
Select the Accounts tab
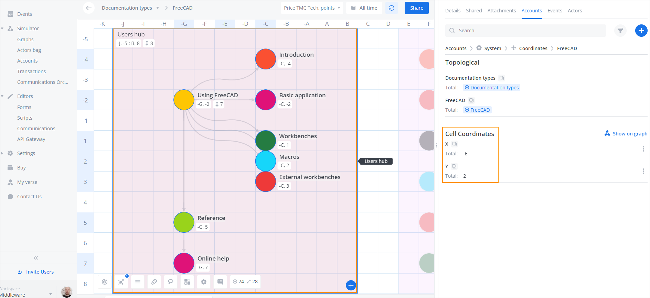point(532,11)
